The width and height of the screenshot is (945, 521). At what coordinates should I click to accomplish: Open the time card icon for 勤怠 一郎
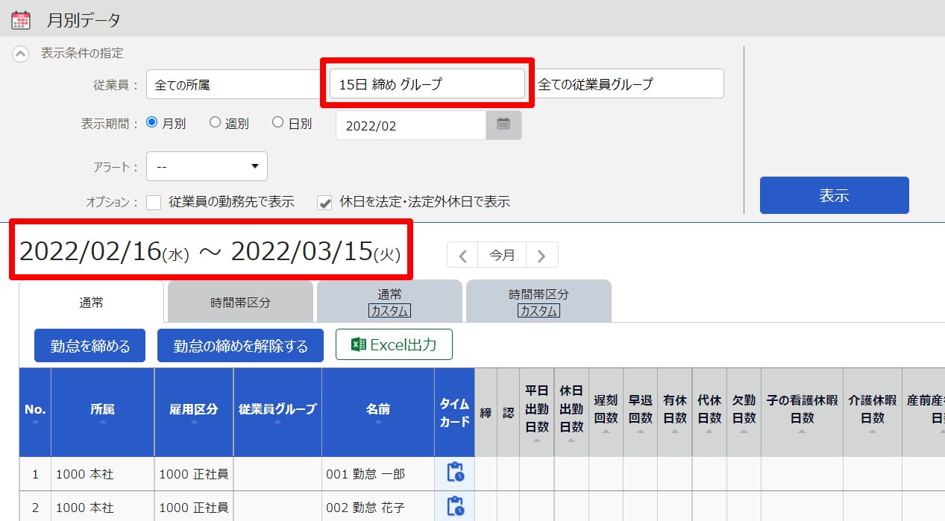click(455, 473)
